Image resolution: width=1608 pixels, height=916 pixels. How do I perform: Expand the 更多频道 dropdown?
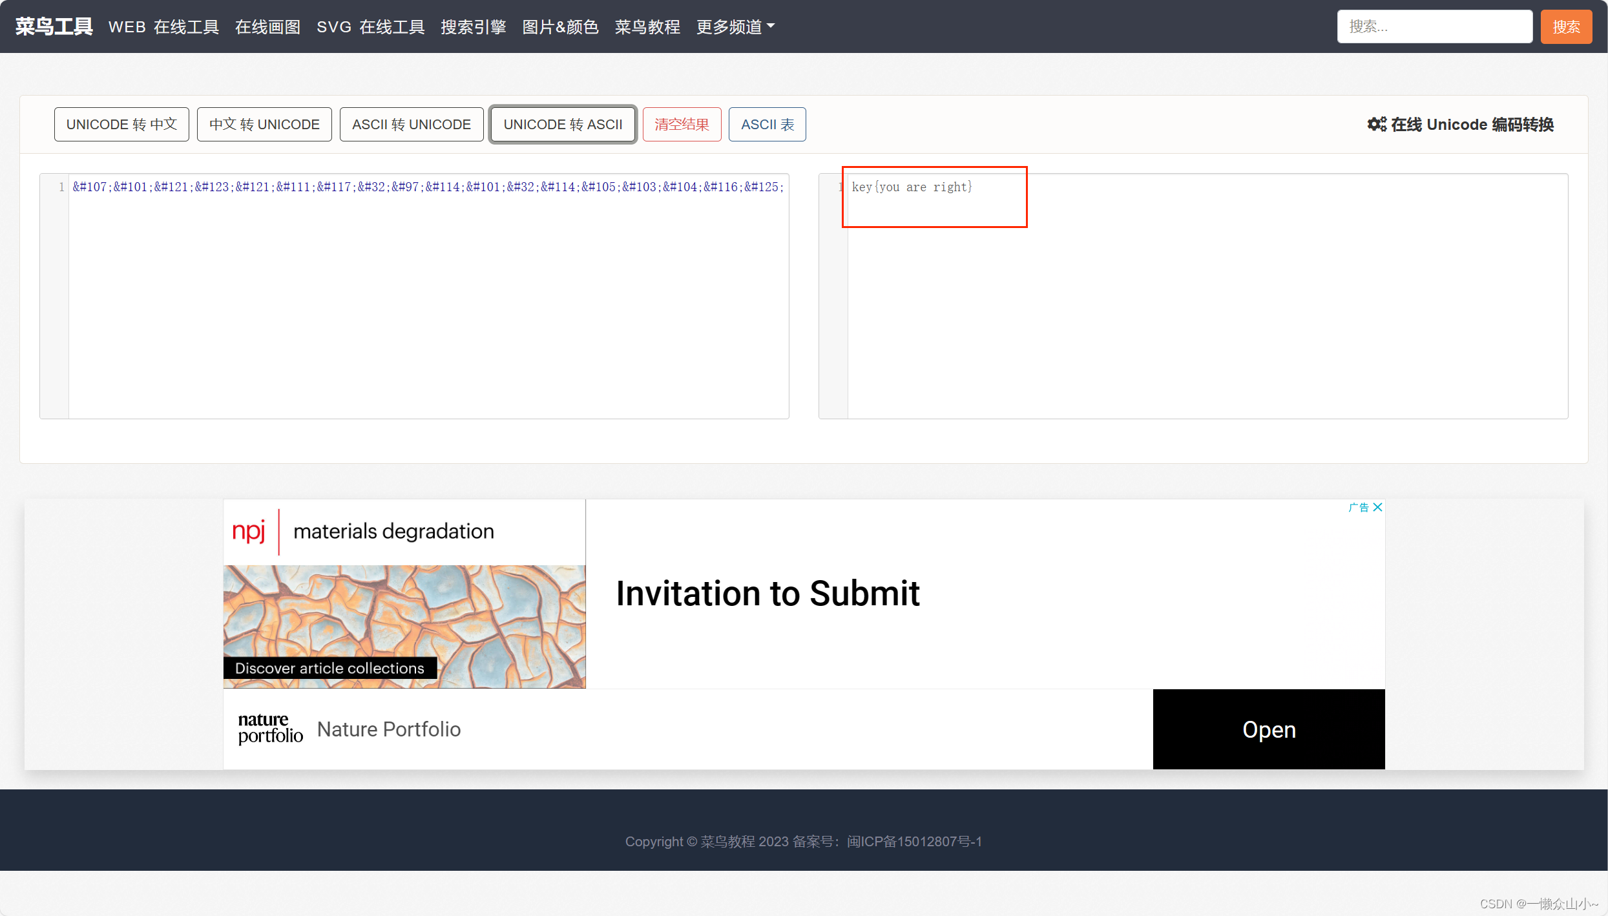[735, 26]
